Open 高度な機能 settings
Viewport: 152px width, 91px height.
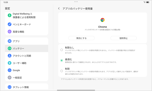pyautogui.click(x=27, y=32)
